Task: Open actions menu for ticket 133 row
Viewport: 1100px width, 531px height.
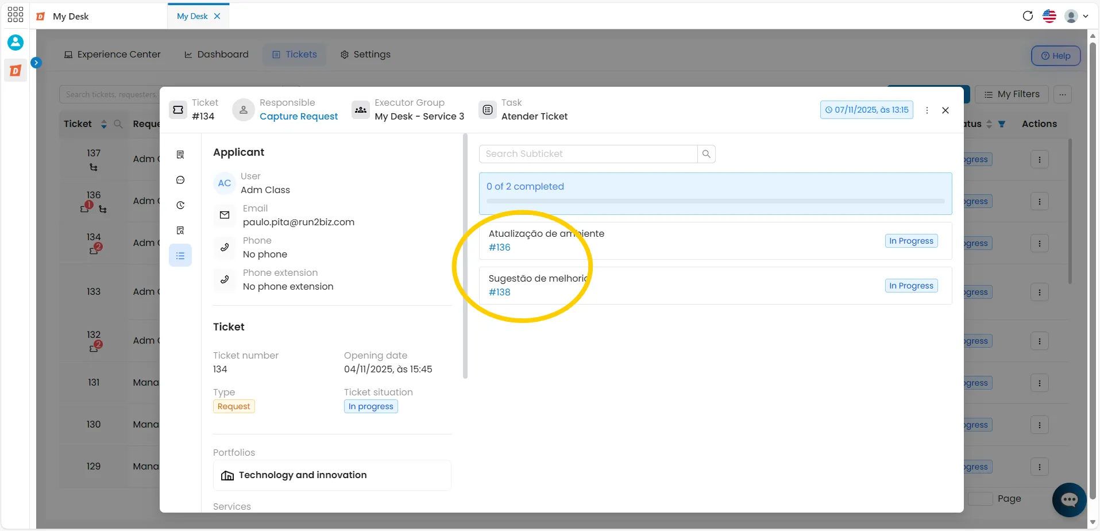Action: (1040, 293)
